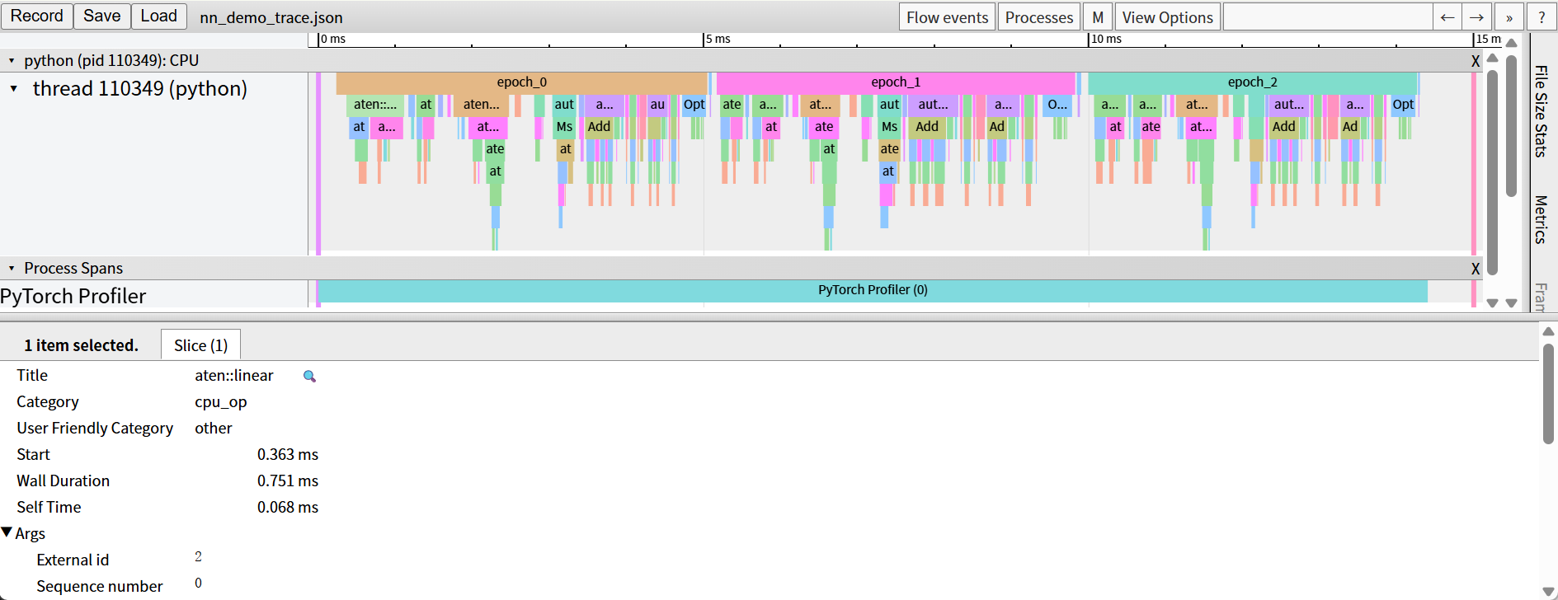Click the Wall Duration 0.751 ms value
This screenshot has height=600, width=1558.
click(x=288, y=481)
